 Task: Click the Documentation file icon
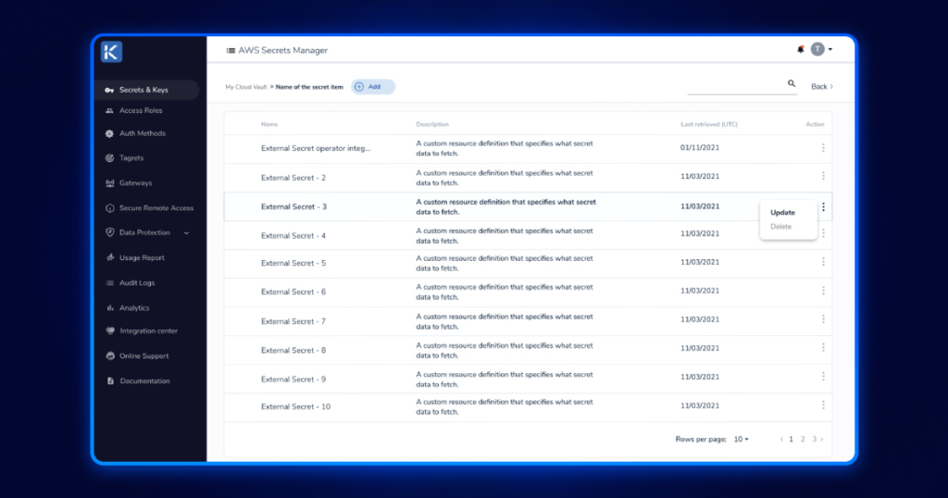[x=110, y=380]
